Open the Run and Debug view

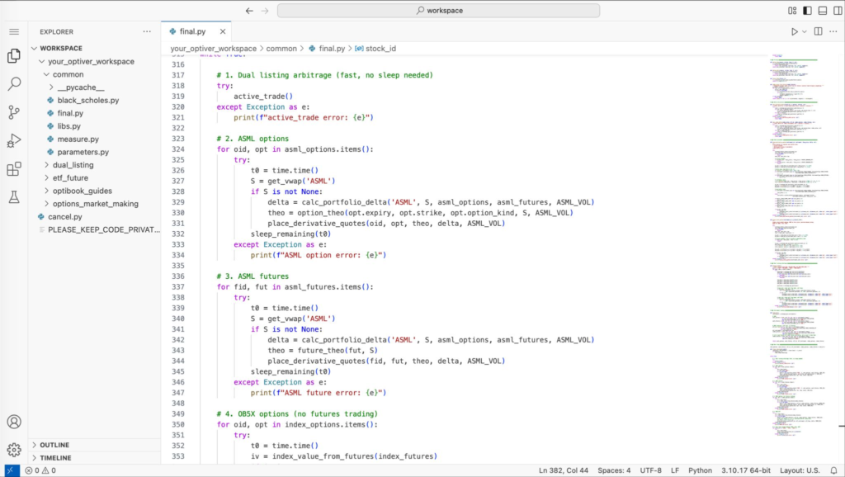pos(14,140)
